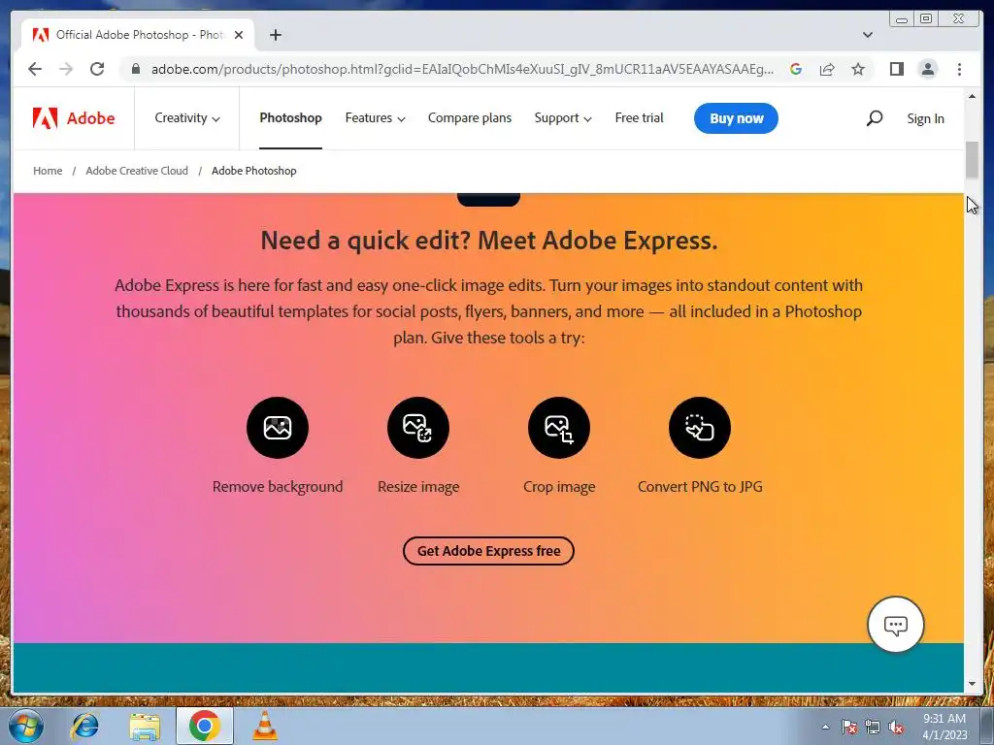Open the chat support bubble

896,625
